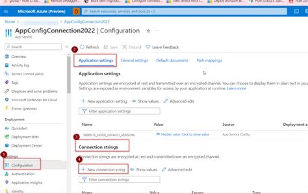Collapse the sidebar menu chevron
Viewport: 308px width, 194px height.
(67, 47)
